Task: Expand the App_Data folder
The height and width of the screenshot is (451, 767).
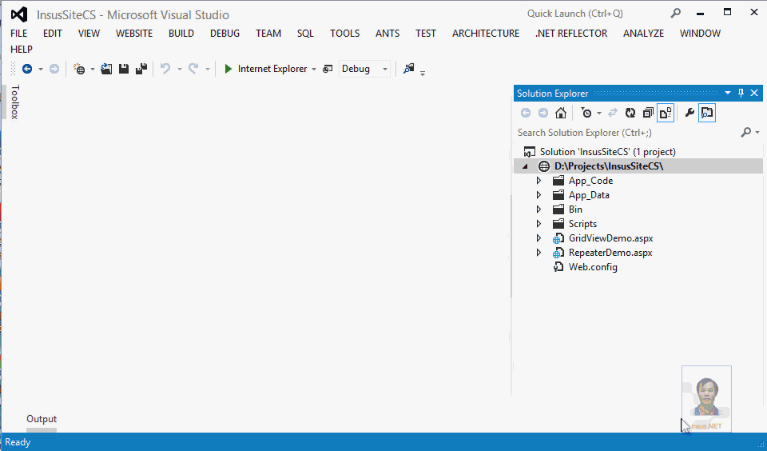Action: tap(538, 195)
